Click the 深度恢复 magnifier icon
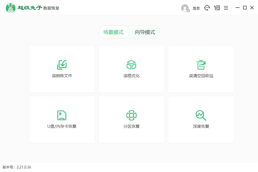Viewport: 258px width, 172px height. [x=201, y=115]
